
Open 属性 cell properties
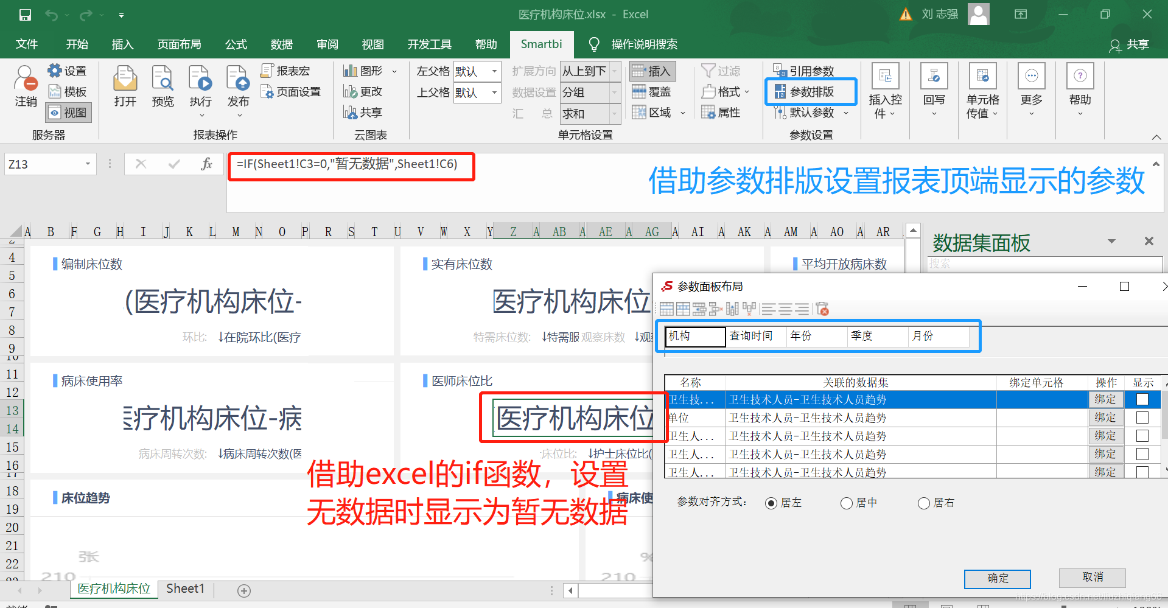[x=721, y=112]
